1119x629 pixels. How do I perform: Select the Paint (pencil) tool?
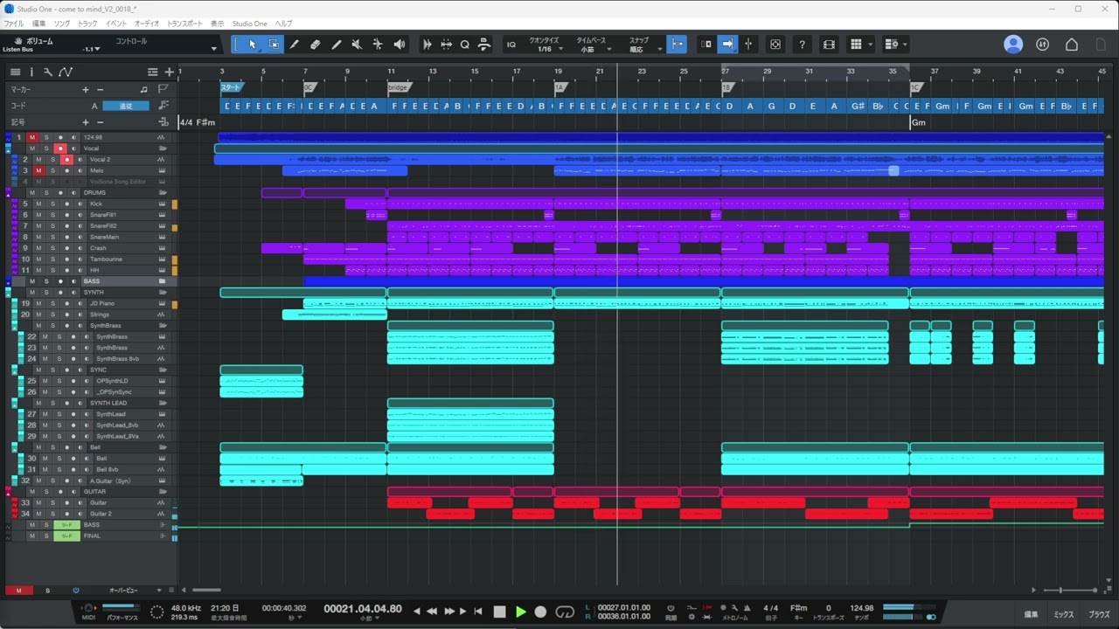pos(337,45)
